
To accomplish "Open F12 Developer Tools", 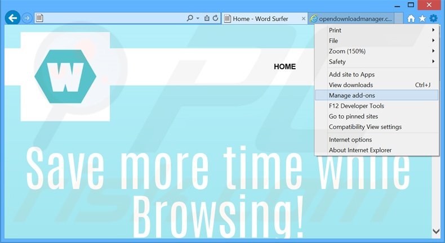I will [x=377, y=106].
